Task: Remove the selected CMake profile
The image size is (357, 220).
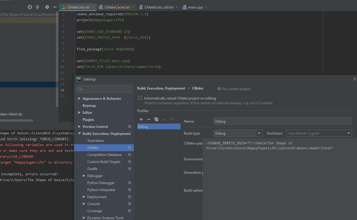Action: pos(149,119)
